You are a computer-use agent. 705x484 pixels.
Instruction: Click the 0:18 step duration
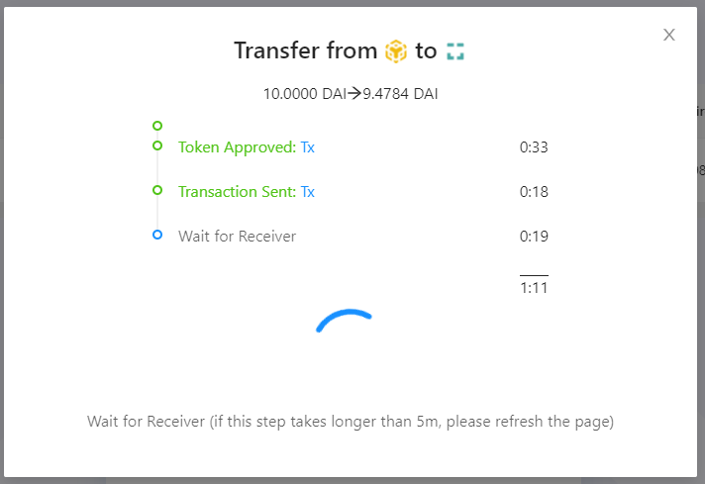(534, 191)
